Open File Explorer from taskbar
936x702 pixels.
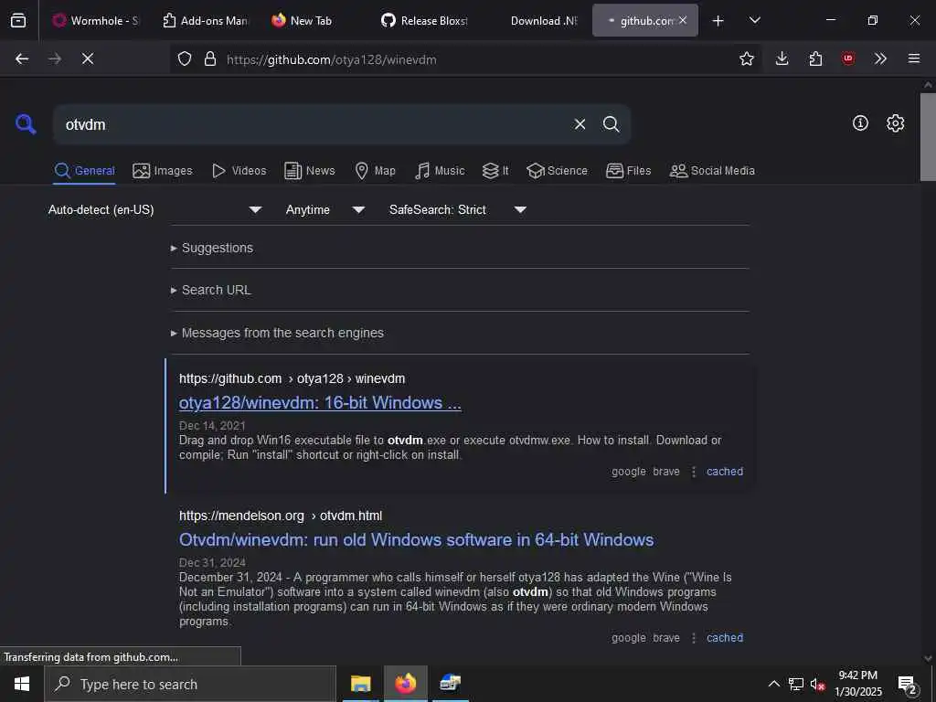(x=360, y=684)
